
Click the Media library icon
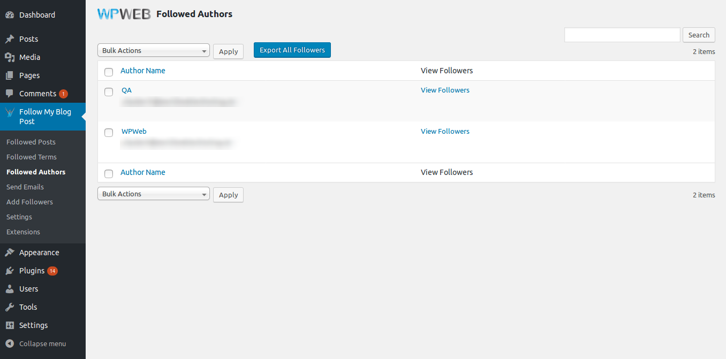(10, 57)
